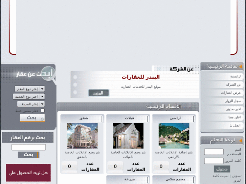Click the فيلات category title
Image resolution: width=246 pixels, height=184 pixels.
(130, 118)
